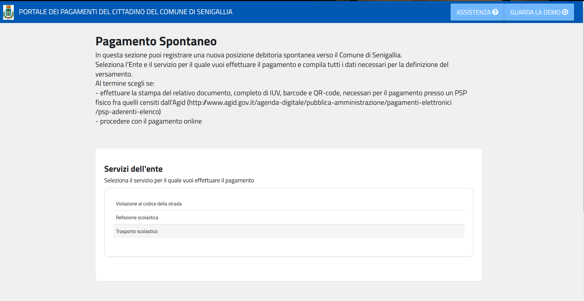The height and width of the screenshot is (301, 584).
Task: Click the 'Seleziona il servizio' instruction text
Action: coord(179,181)
